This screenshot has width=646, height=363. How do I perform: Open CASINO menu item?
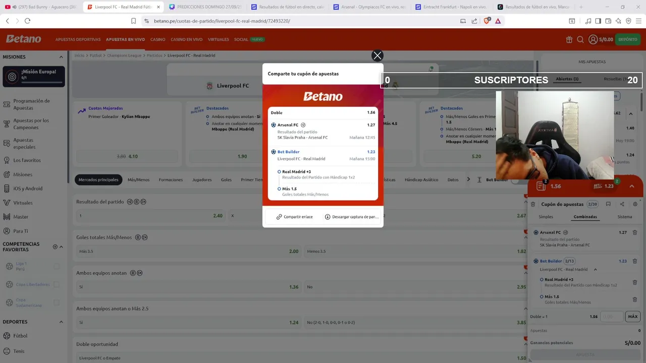pyautogui.click(x=157, y=39)
